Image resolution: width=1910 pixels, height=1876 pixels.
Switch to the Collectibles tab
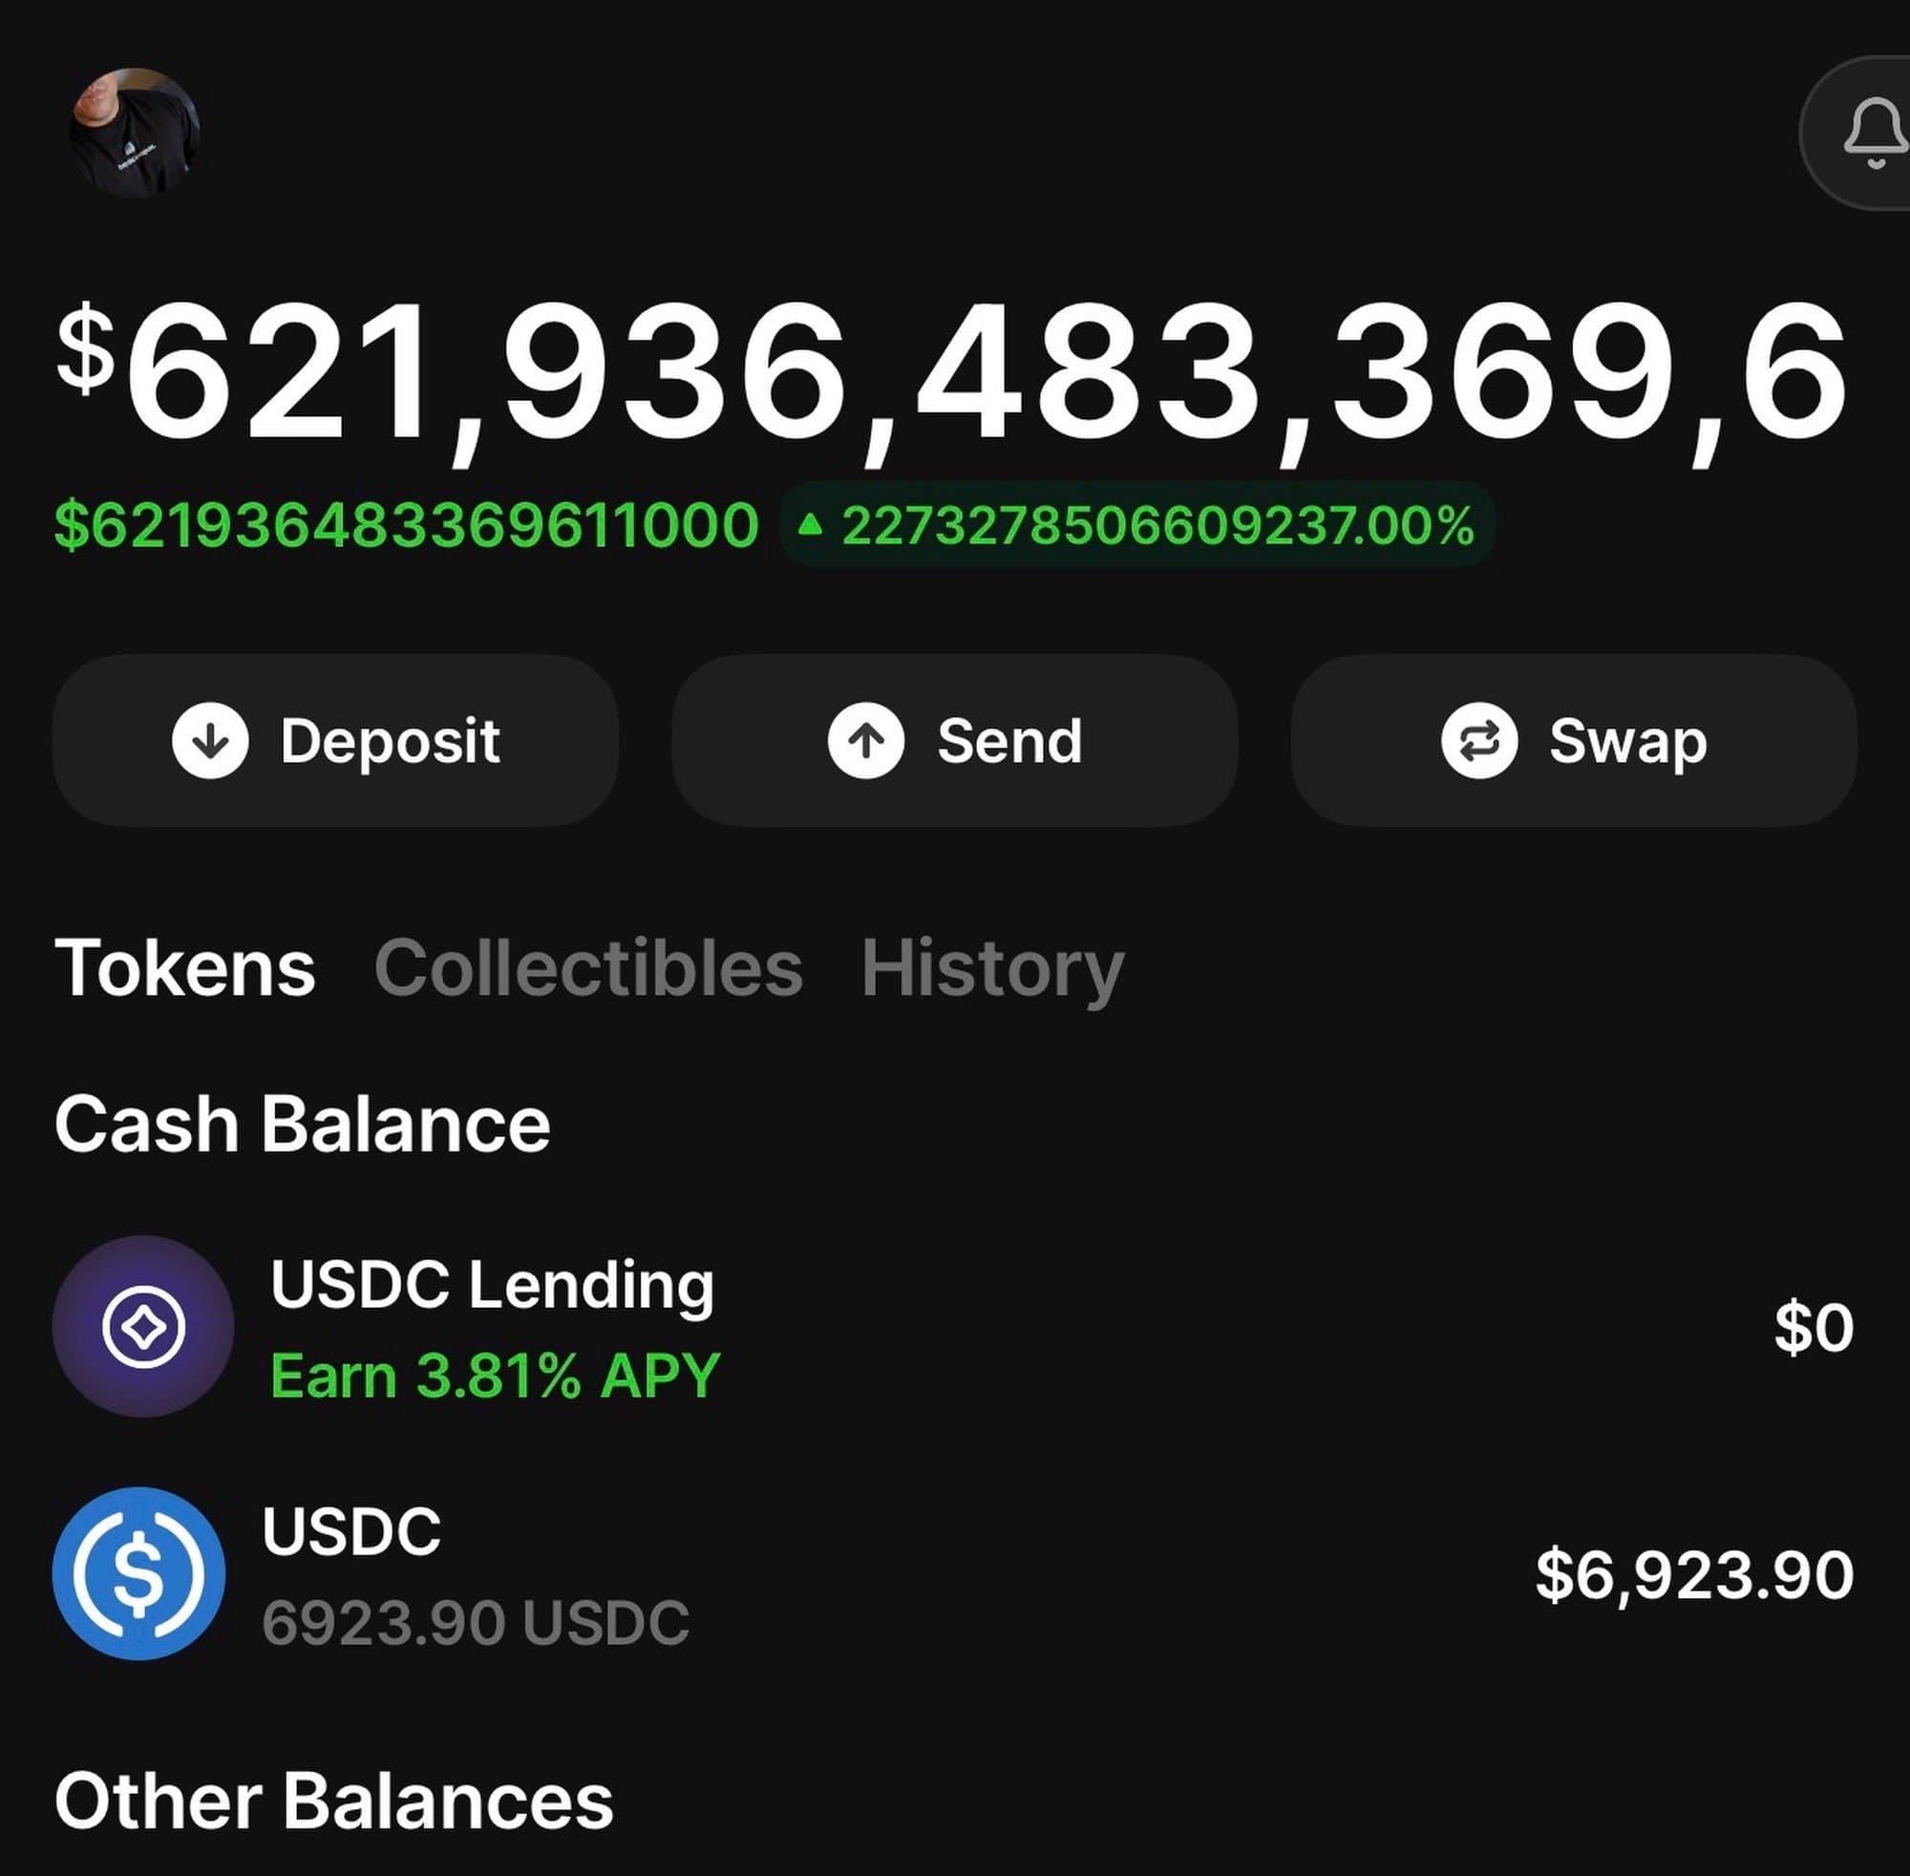pos(588,968)
